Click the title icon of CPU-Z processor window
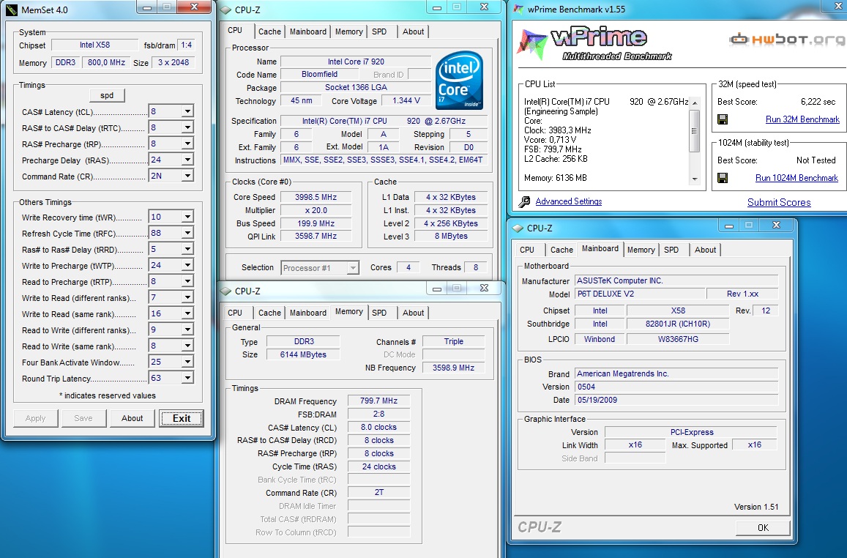The height and width of the screenshot is (558, 847). pos(225,10)
